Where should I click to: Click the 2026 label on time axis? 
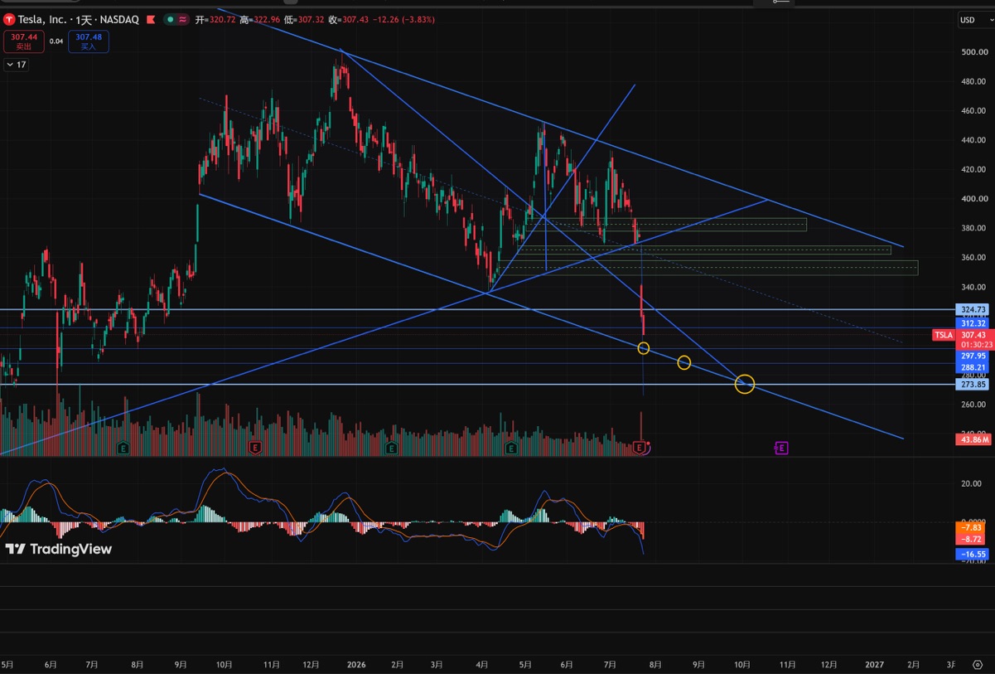[356, 665]
